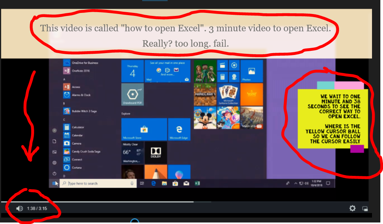Click the 1:32 PM taskbar clock
The height and width of the screenshot is (224, 383).
316,183
